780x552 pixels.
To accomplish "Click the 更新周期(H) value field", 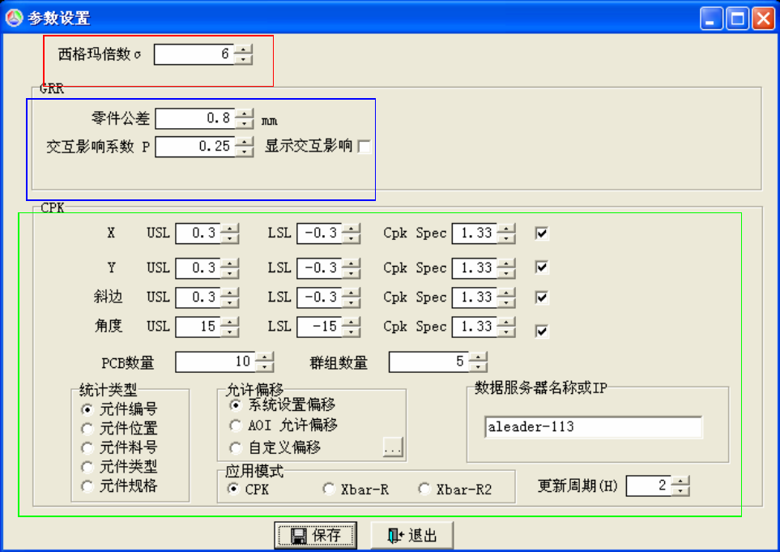I will (649, 486).
